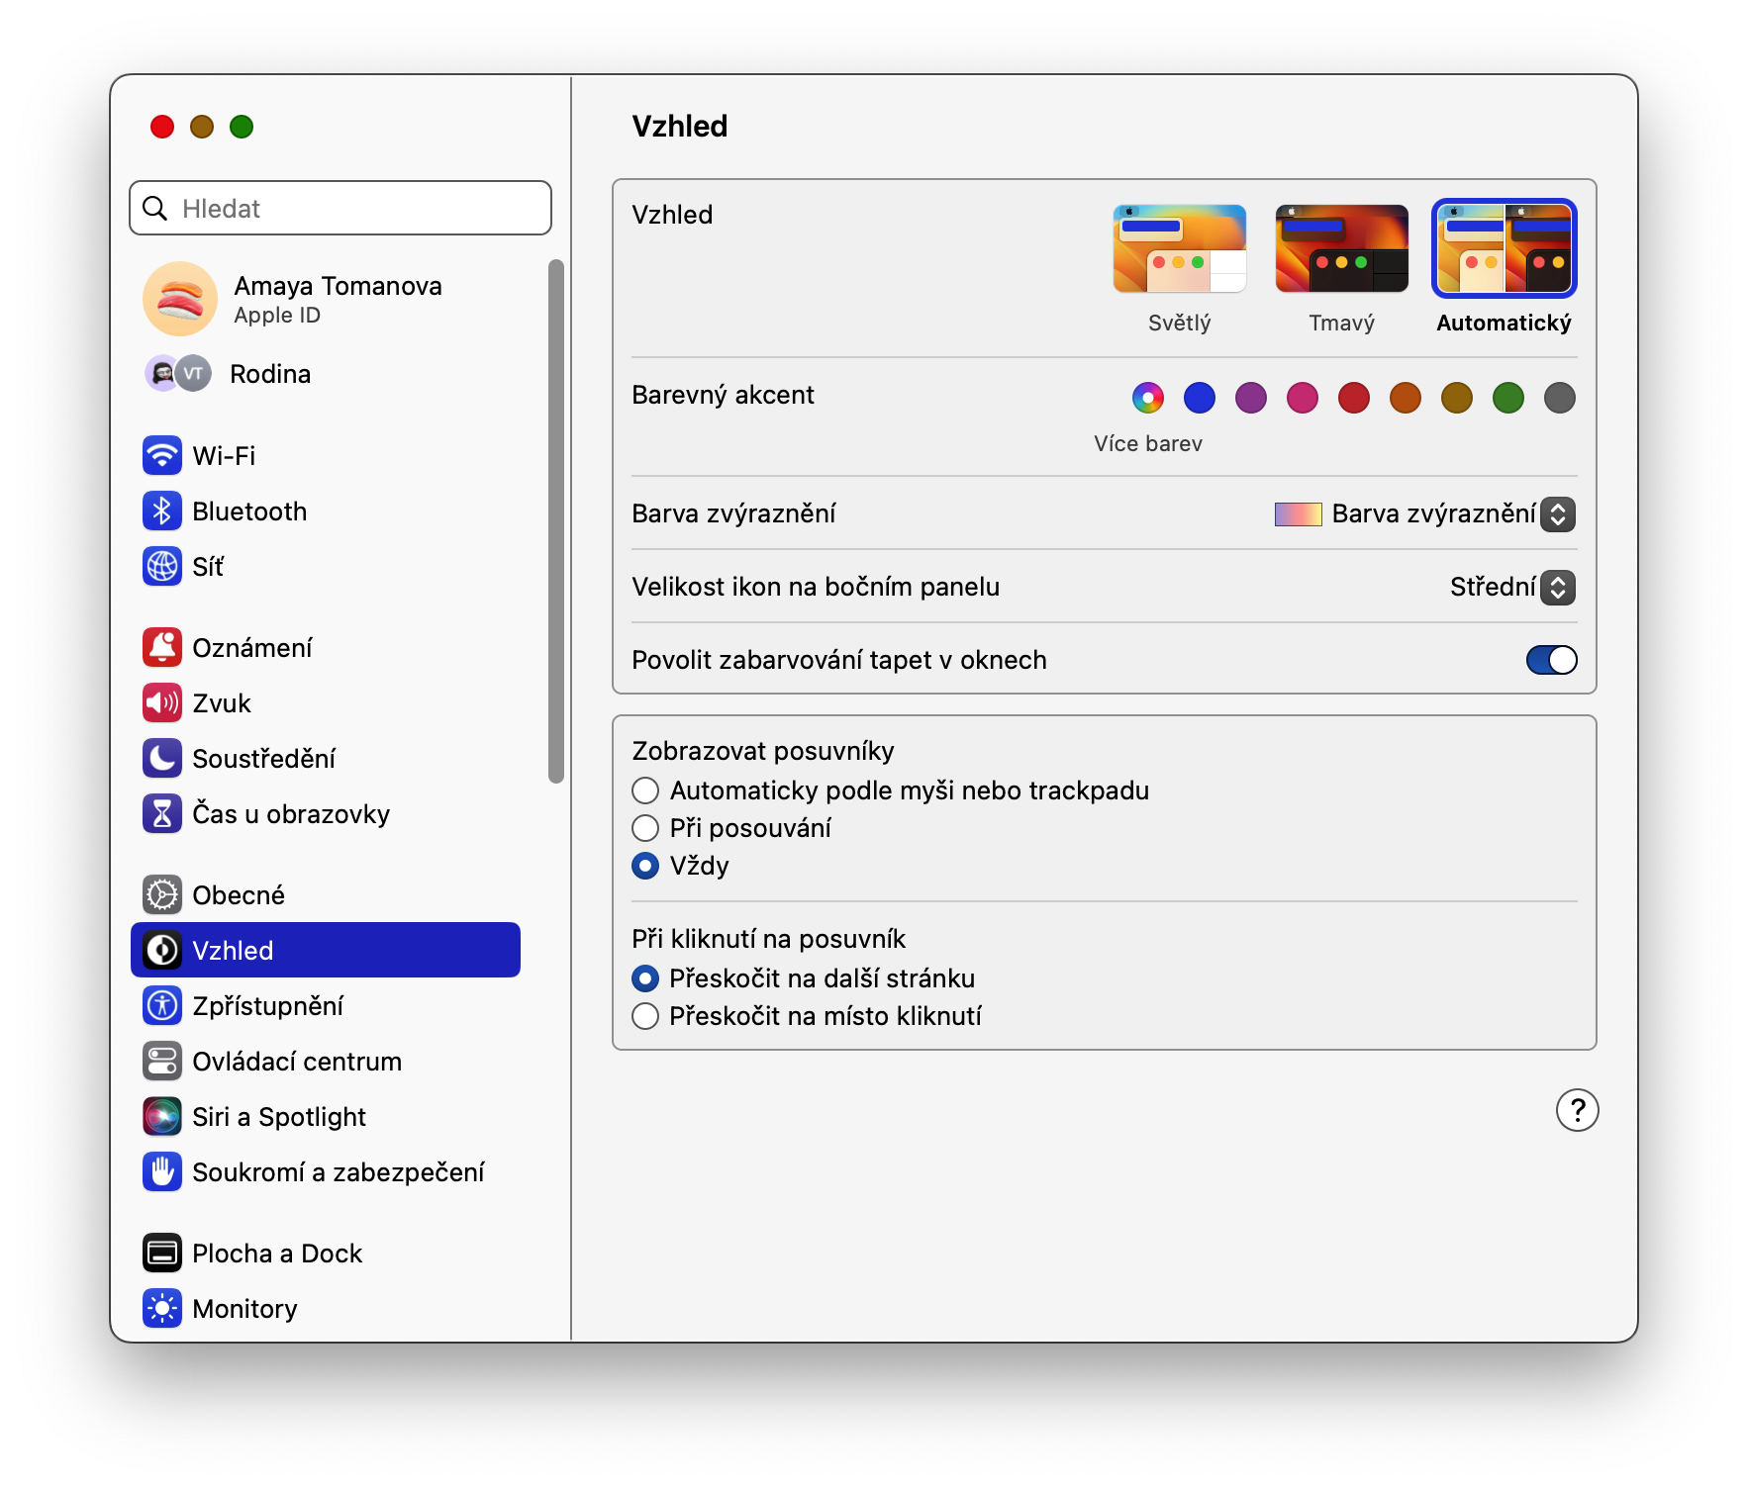Viewport: 1748px width, 1488px height.
Task: Pick green accent color
Action: click(1508, 398)
